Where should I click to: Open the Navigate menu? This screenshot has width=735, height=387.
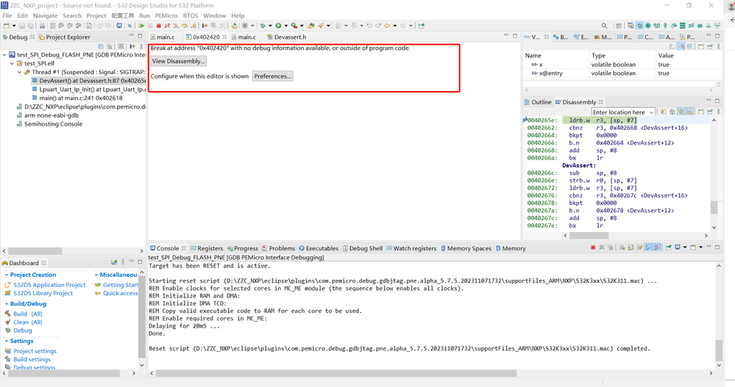tap(45, 15)
